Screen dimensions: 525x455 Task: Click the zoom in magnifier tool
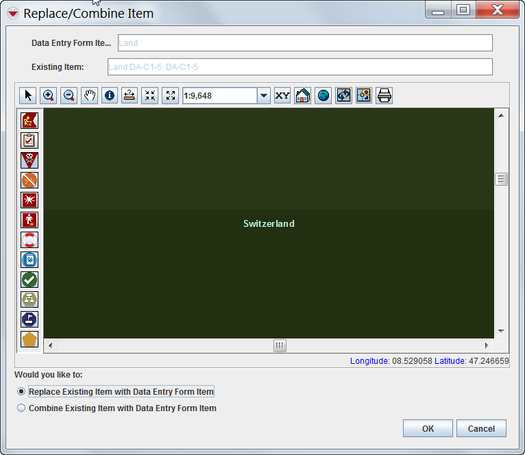[x=48, y=96]
